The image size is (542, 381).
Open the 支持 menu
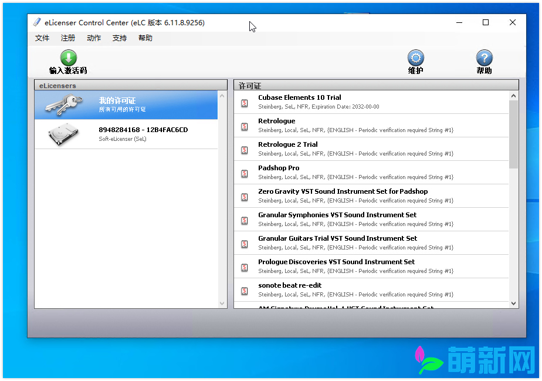pyautogui.click(x=120, y=38)
